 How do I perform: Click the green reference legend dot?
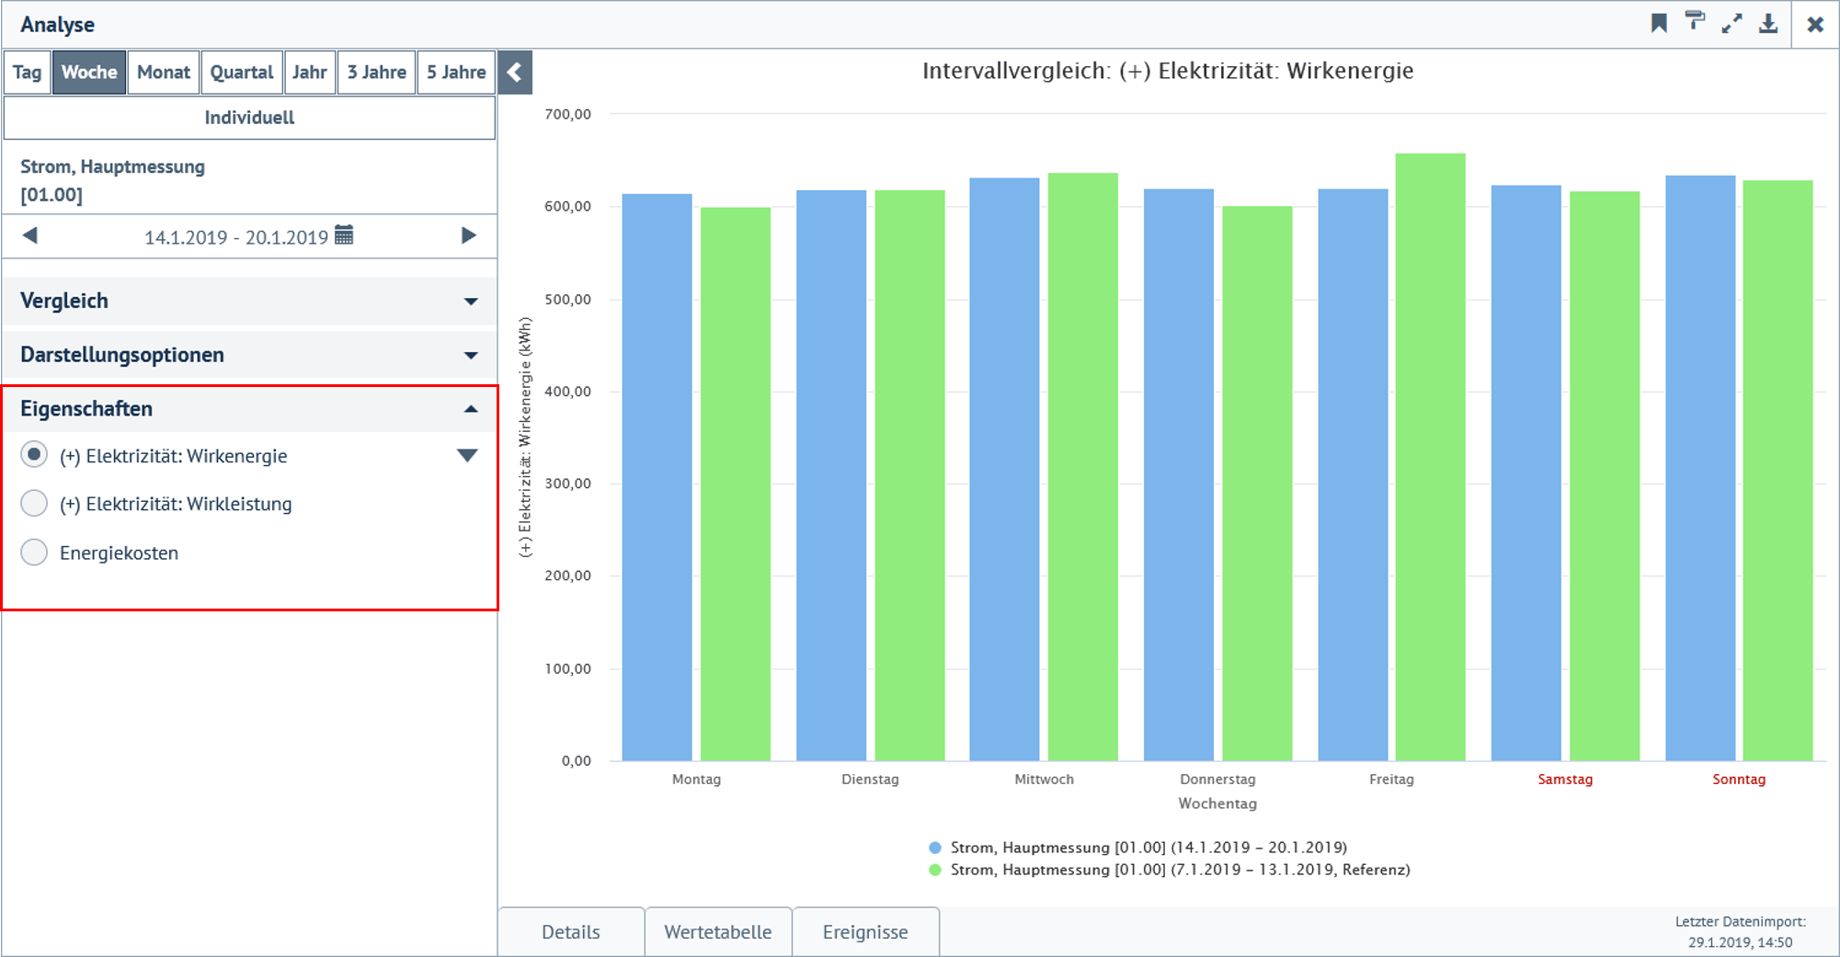935,870
